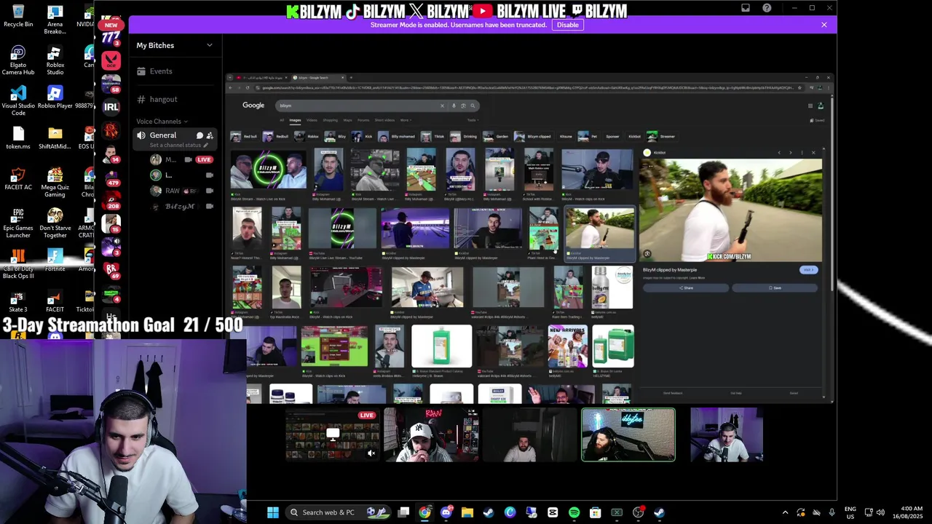Select BilzyM user in voice channel
This screenshot has width=932, height=524.
pyautogui.click(x=182, y=207)
